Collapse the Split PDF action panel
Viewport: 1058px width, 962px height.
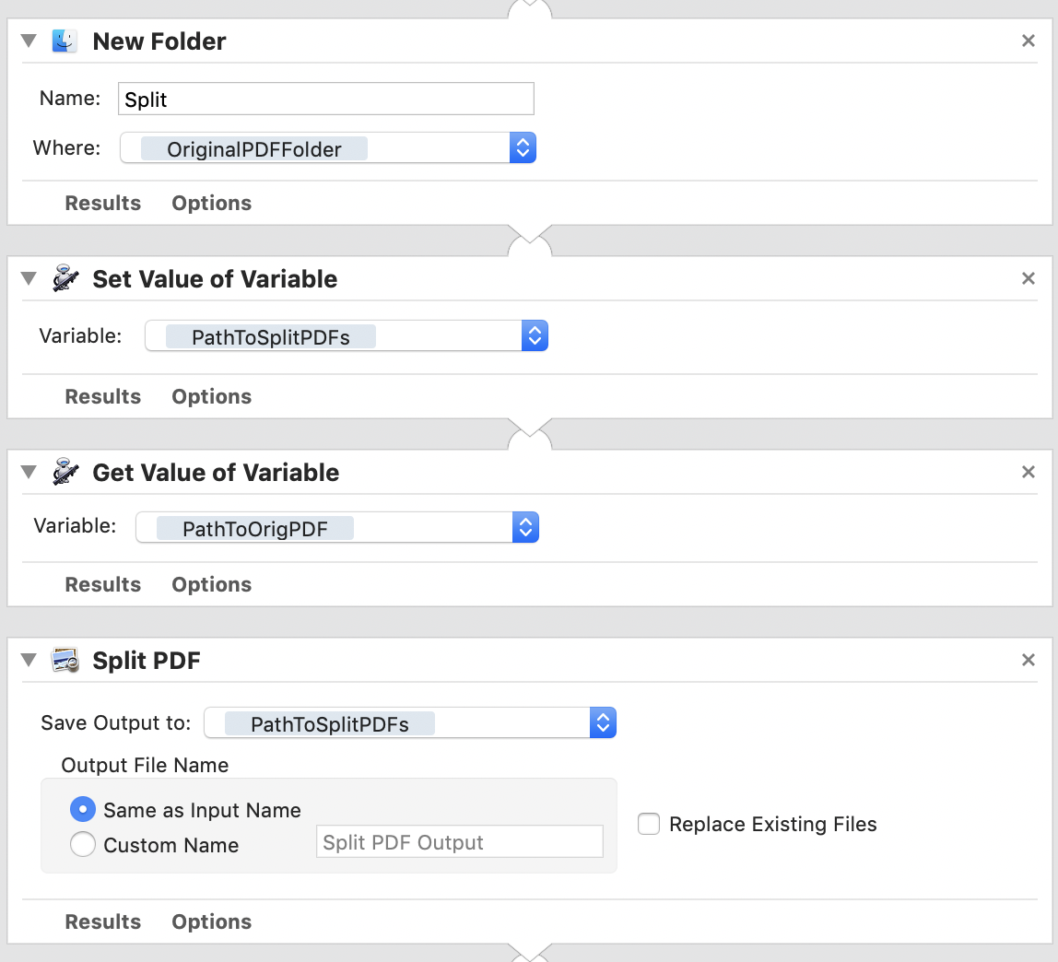(x=29, y=661)
